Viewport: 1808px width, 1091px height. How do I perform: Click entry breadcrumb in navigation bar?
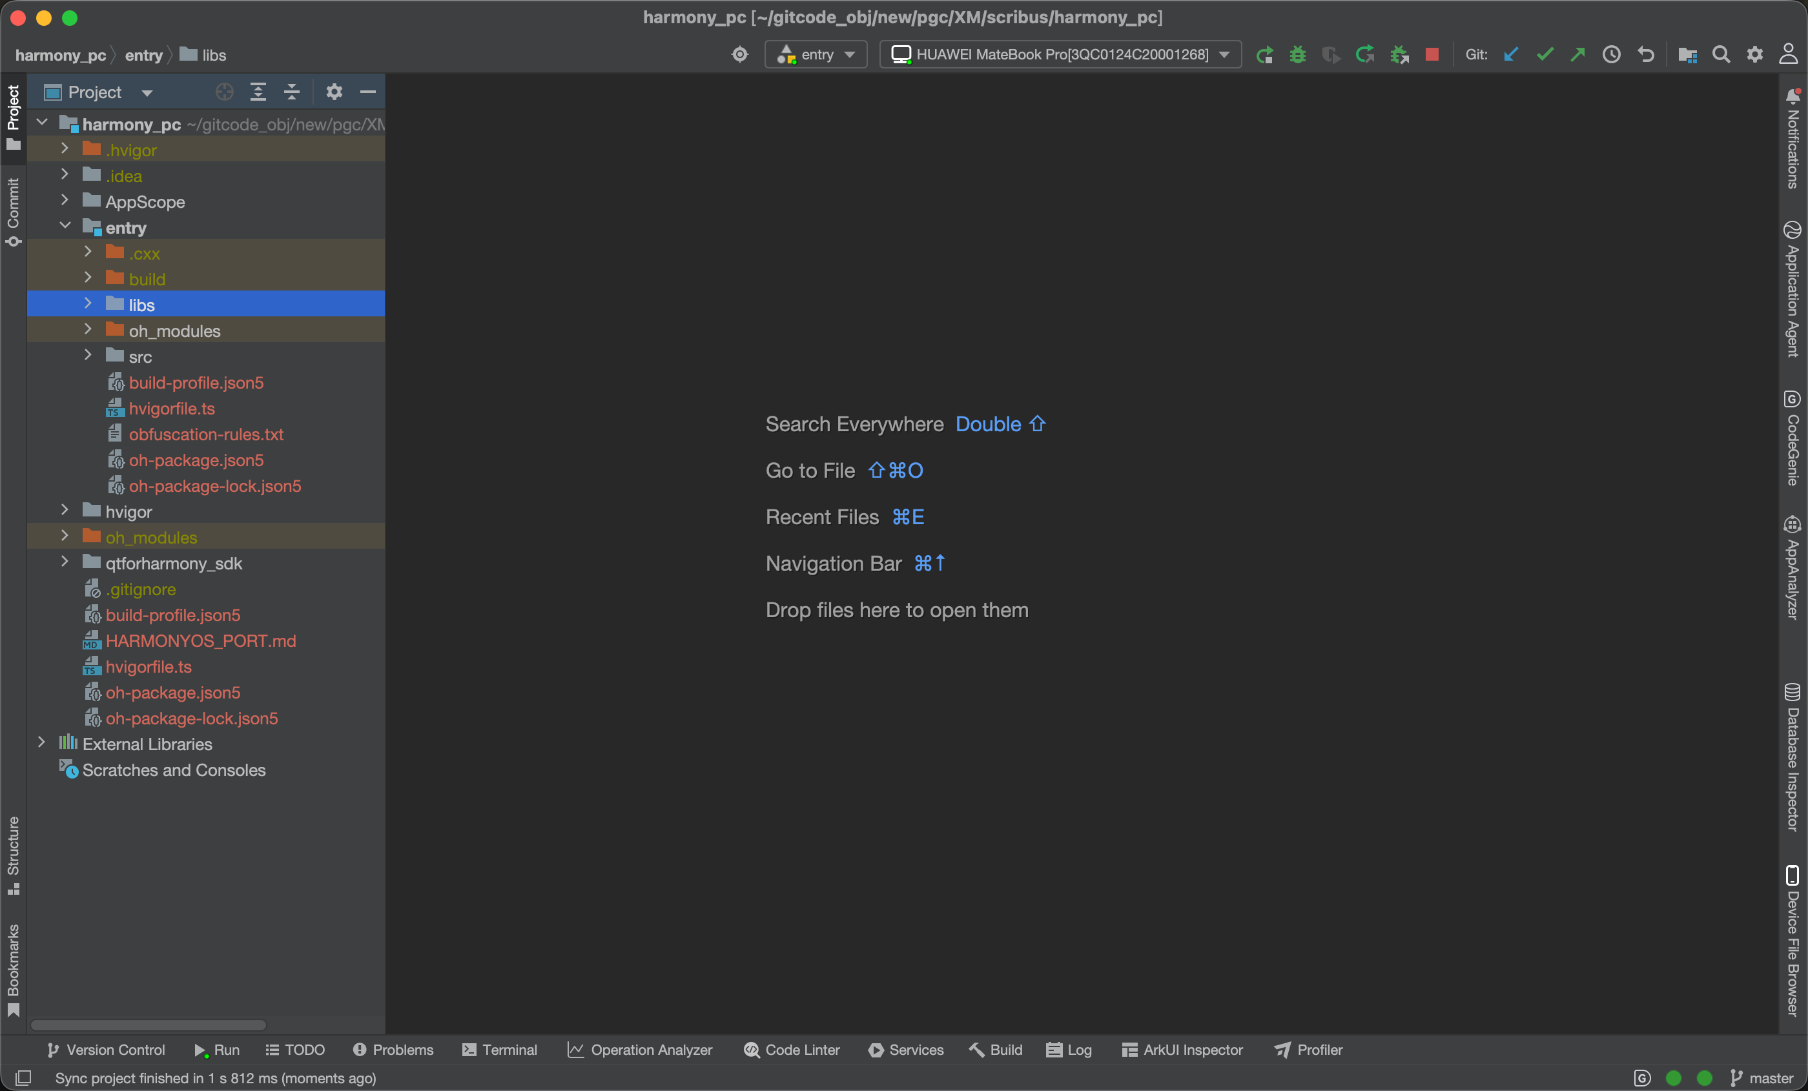point(144,55)
